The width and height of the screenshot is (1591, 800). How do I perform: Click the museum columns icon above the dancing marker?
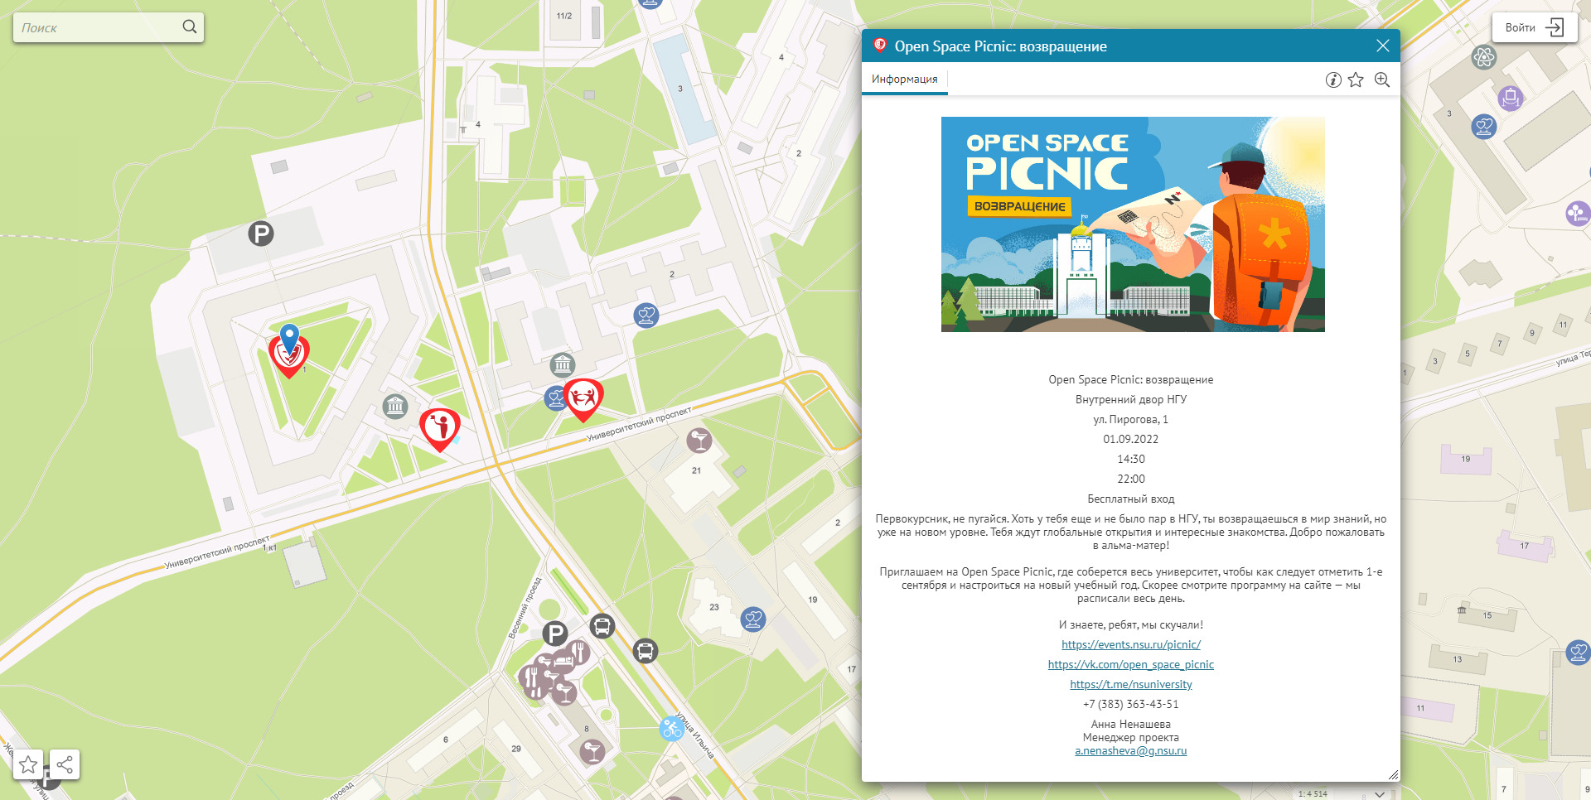(x=563, y=364)
